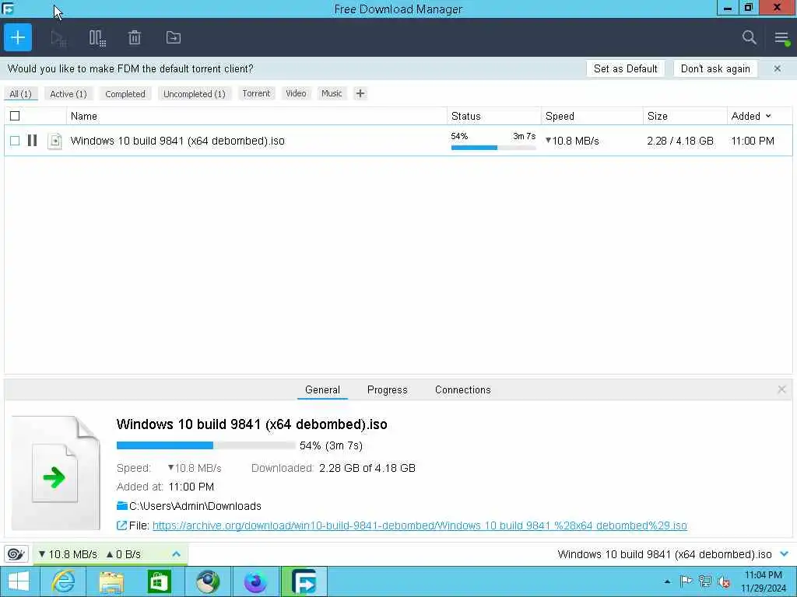Open the hamburger main menu

pos(781,37)
